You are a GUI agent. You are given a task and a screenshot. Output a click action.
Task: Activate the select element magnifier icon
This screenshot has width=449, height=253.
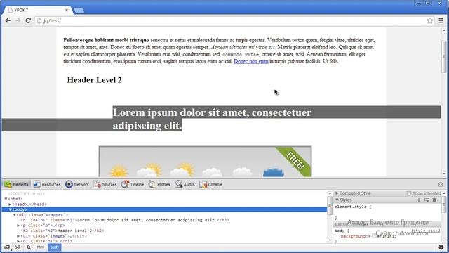tap(29, 247)
